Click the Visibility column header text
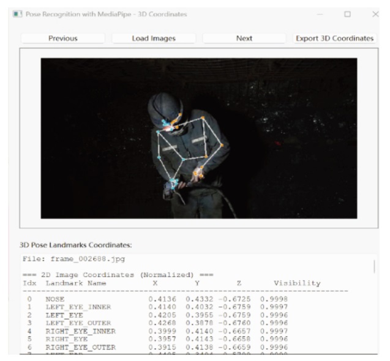The height and width of the screenshot is (361, 390). click(297, 283)
